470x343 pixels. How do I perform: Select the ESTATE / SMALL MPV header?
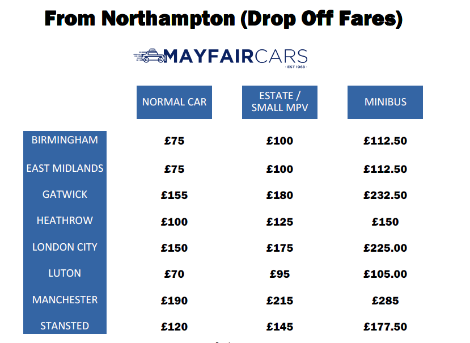[280, 102]
